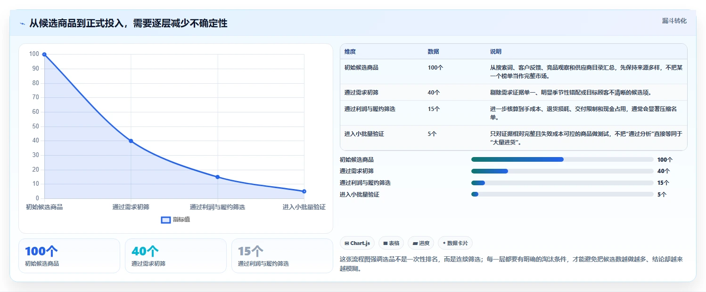Click the 通过需求初筛 table cell

pyautogui.click(x=361, y=93)
